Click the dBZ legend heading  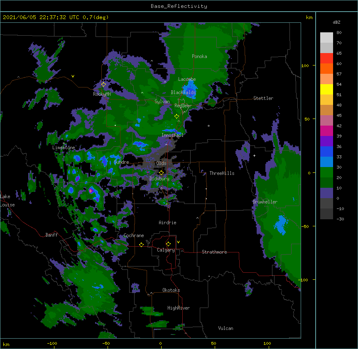[x=336, y=22]
